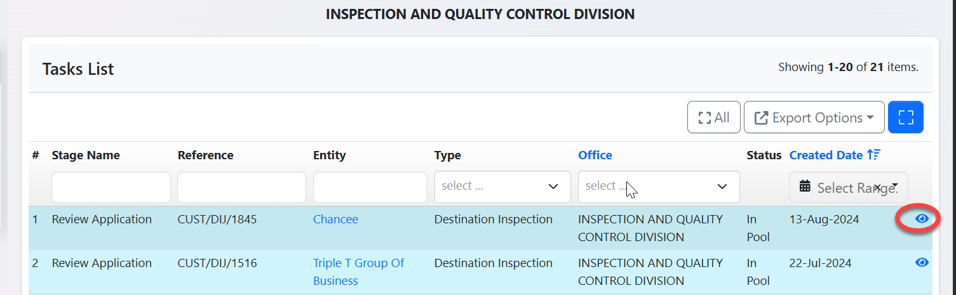Sort by the Created Date header
The height and width of the screenshot is (295, 956).
(x=826, y=155)
